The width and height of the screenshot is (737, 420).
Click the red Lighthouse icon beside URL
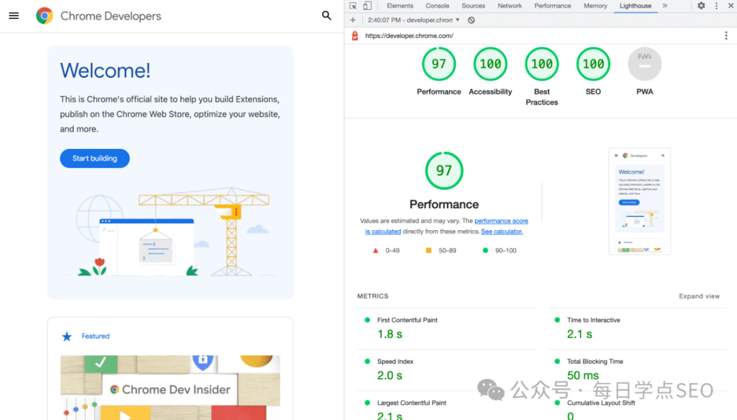click(355, 36)
